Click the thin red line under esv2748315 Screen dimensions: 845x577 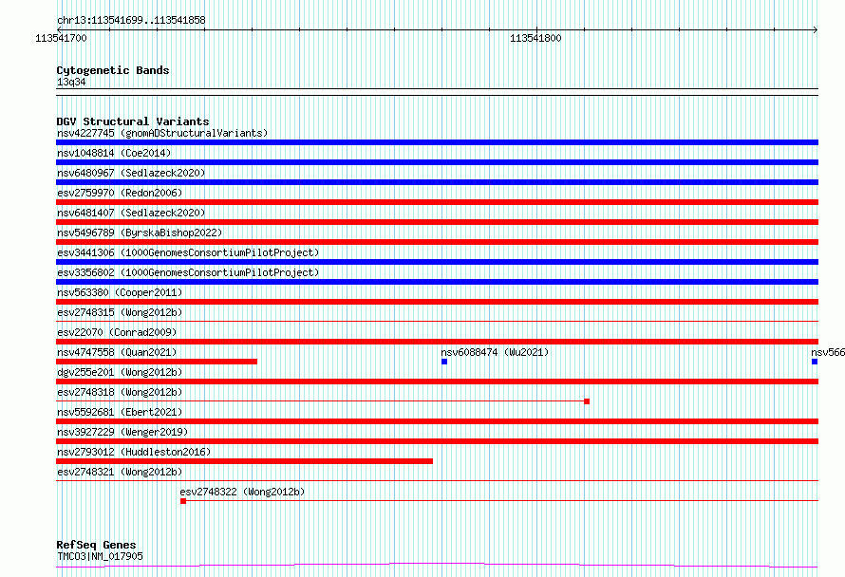click(x=437, y=322)
